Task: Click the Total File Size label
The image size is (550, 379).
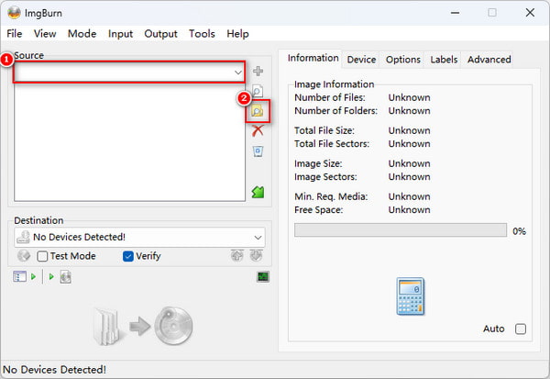Action: (324, 130)
